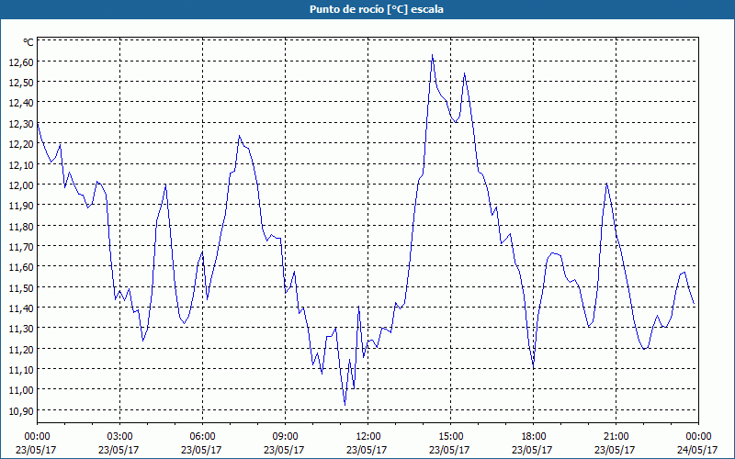This screenshot has width=735, height=459.
Task: Pick the 12,00 y-axis label
Action: (x=21, y=185)
